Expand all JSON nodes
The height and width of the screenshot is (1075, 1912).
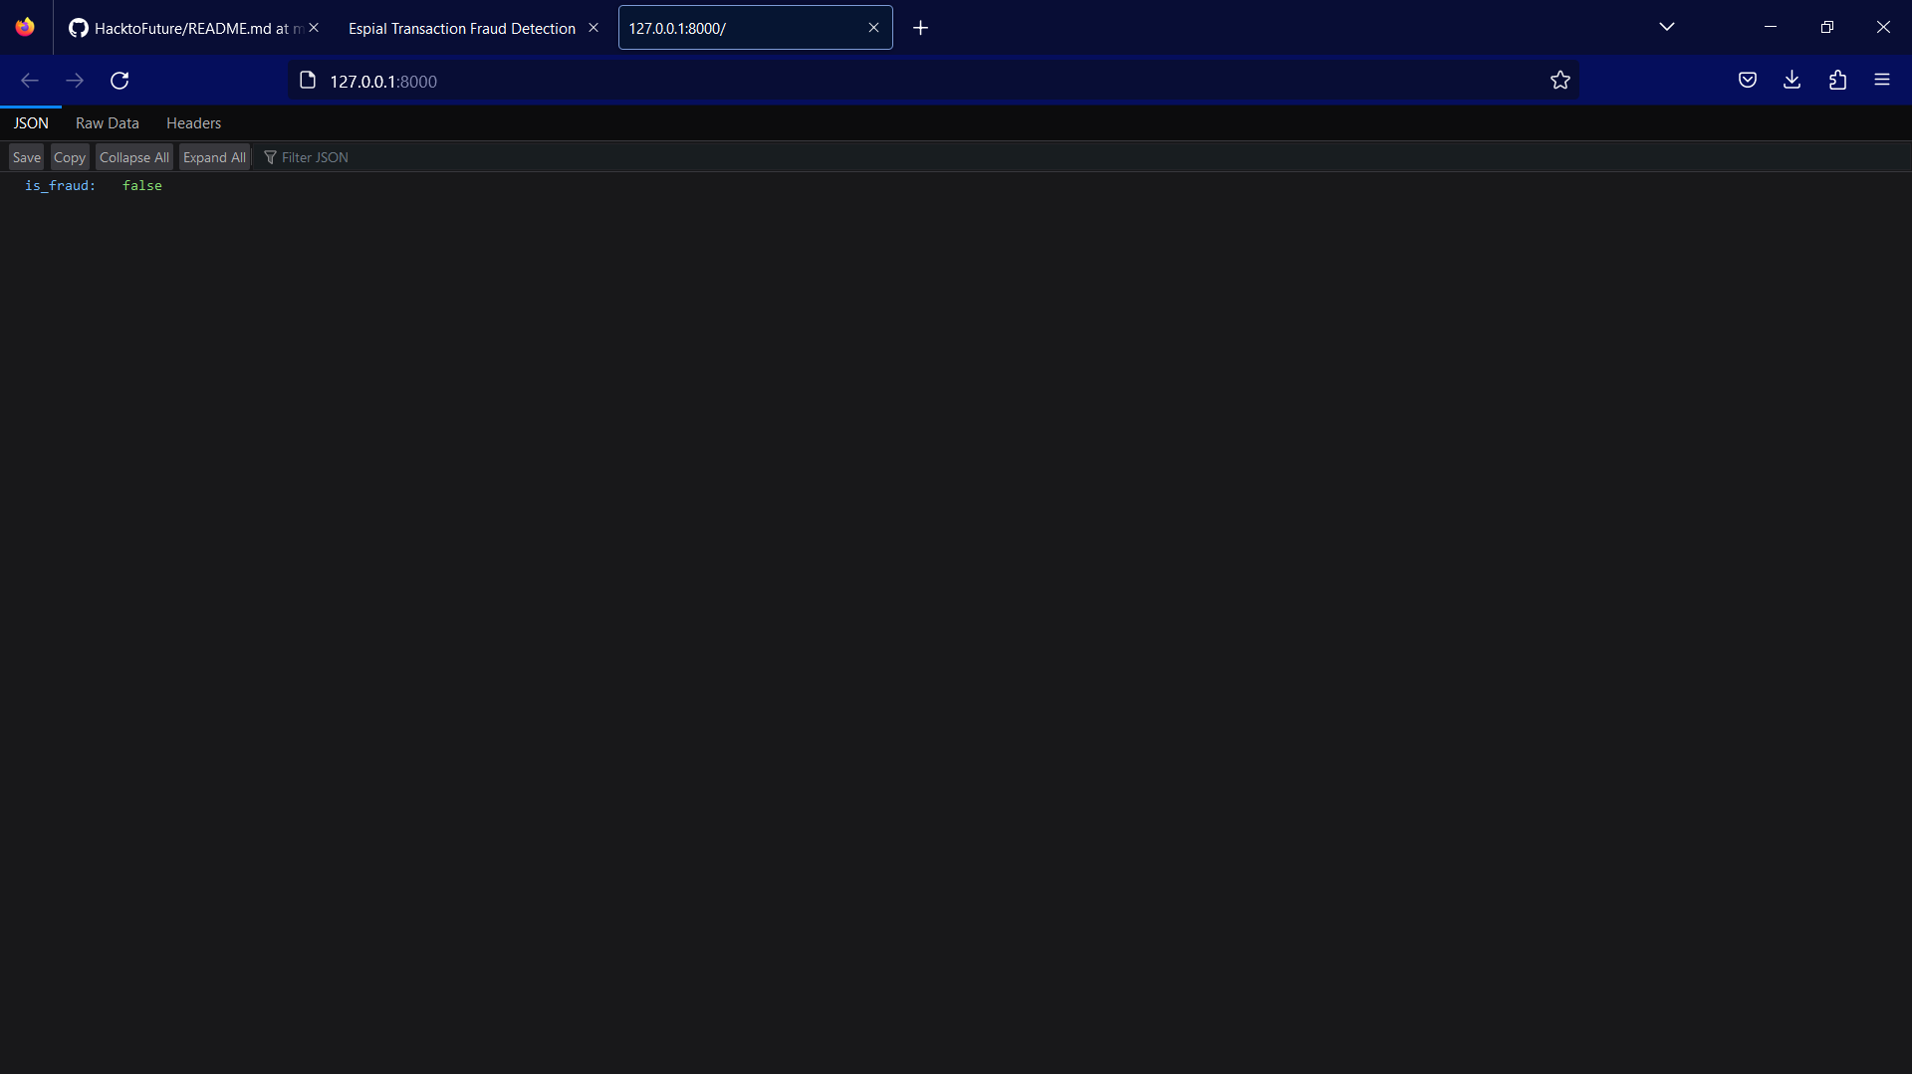(214, 157)
